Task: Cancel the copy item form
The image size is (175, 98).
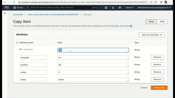Action: (144, 88)
